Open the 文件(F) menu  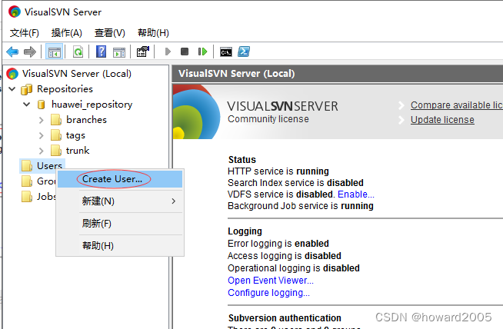[25, 33]
